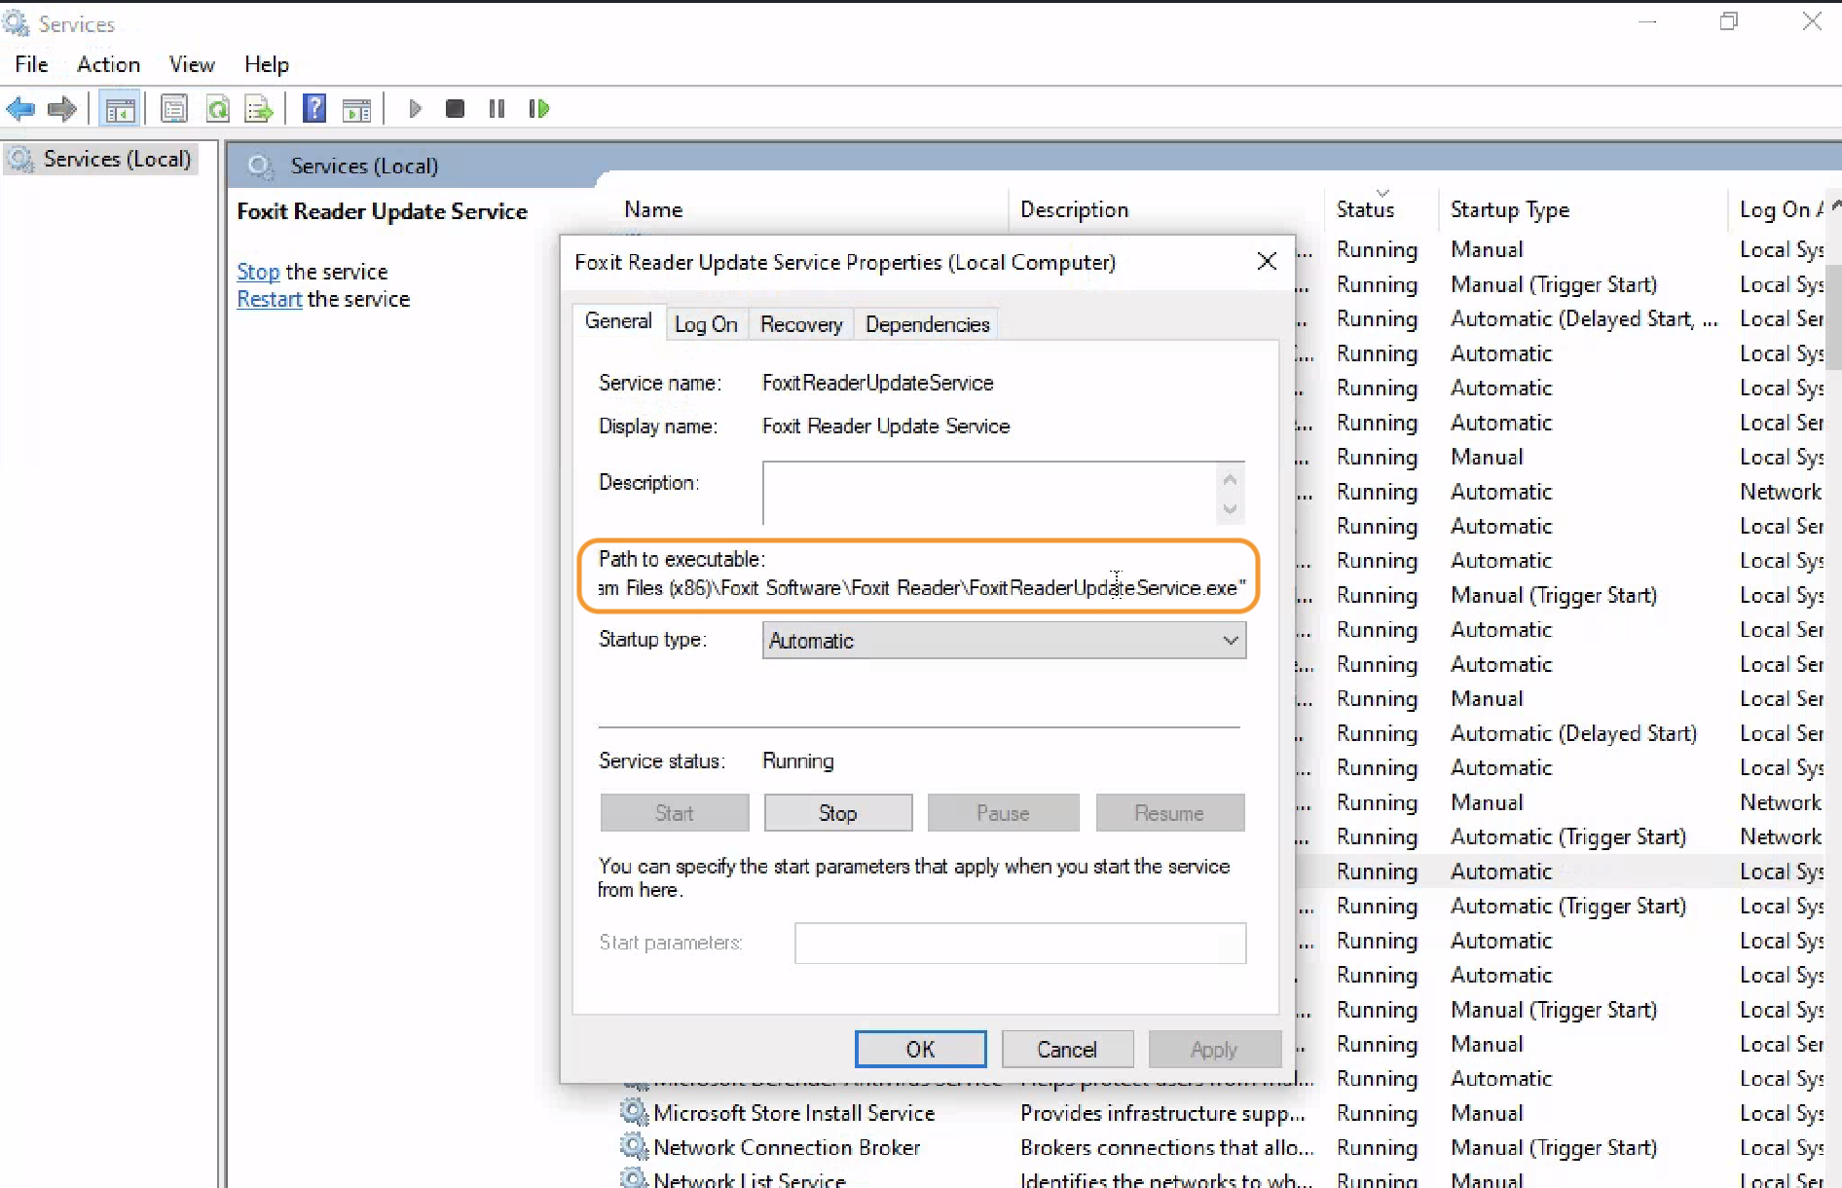The height and width of the screenshot is (1188, 1842).
Task: Select the Microsoft Store Install Service row
Action: pos(1221,1113)
